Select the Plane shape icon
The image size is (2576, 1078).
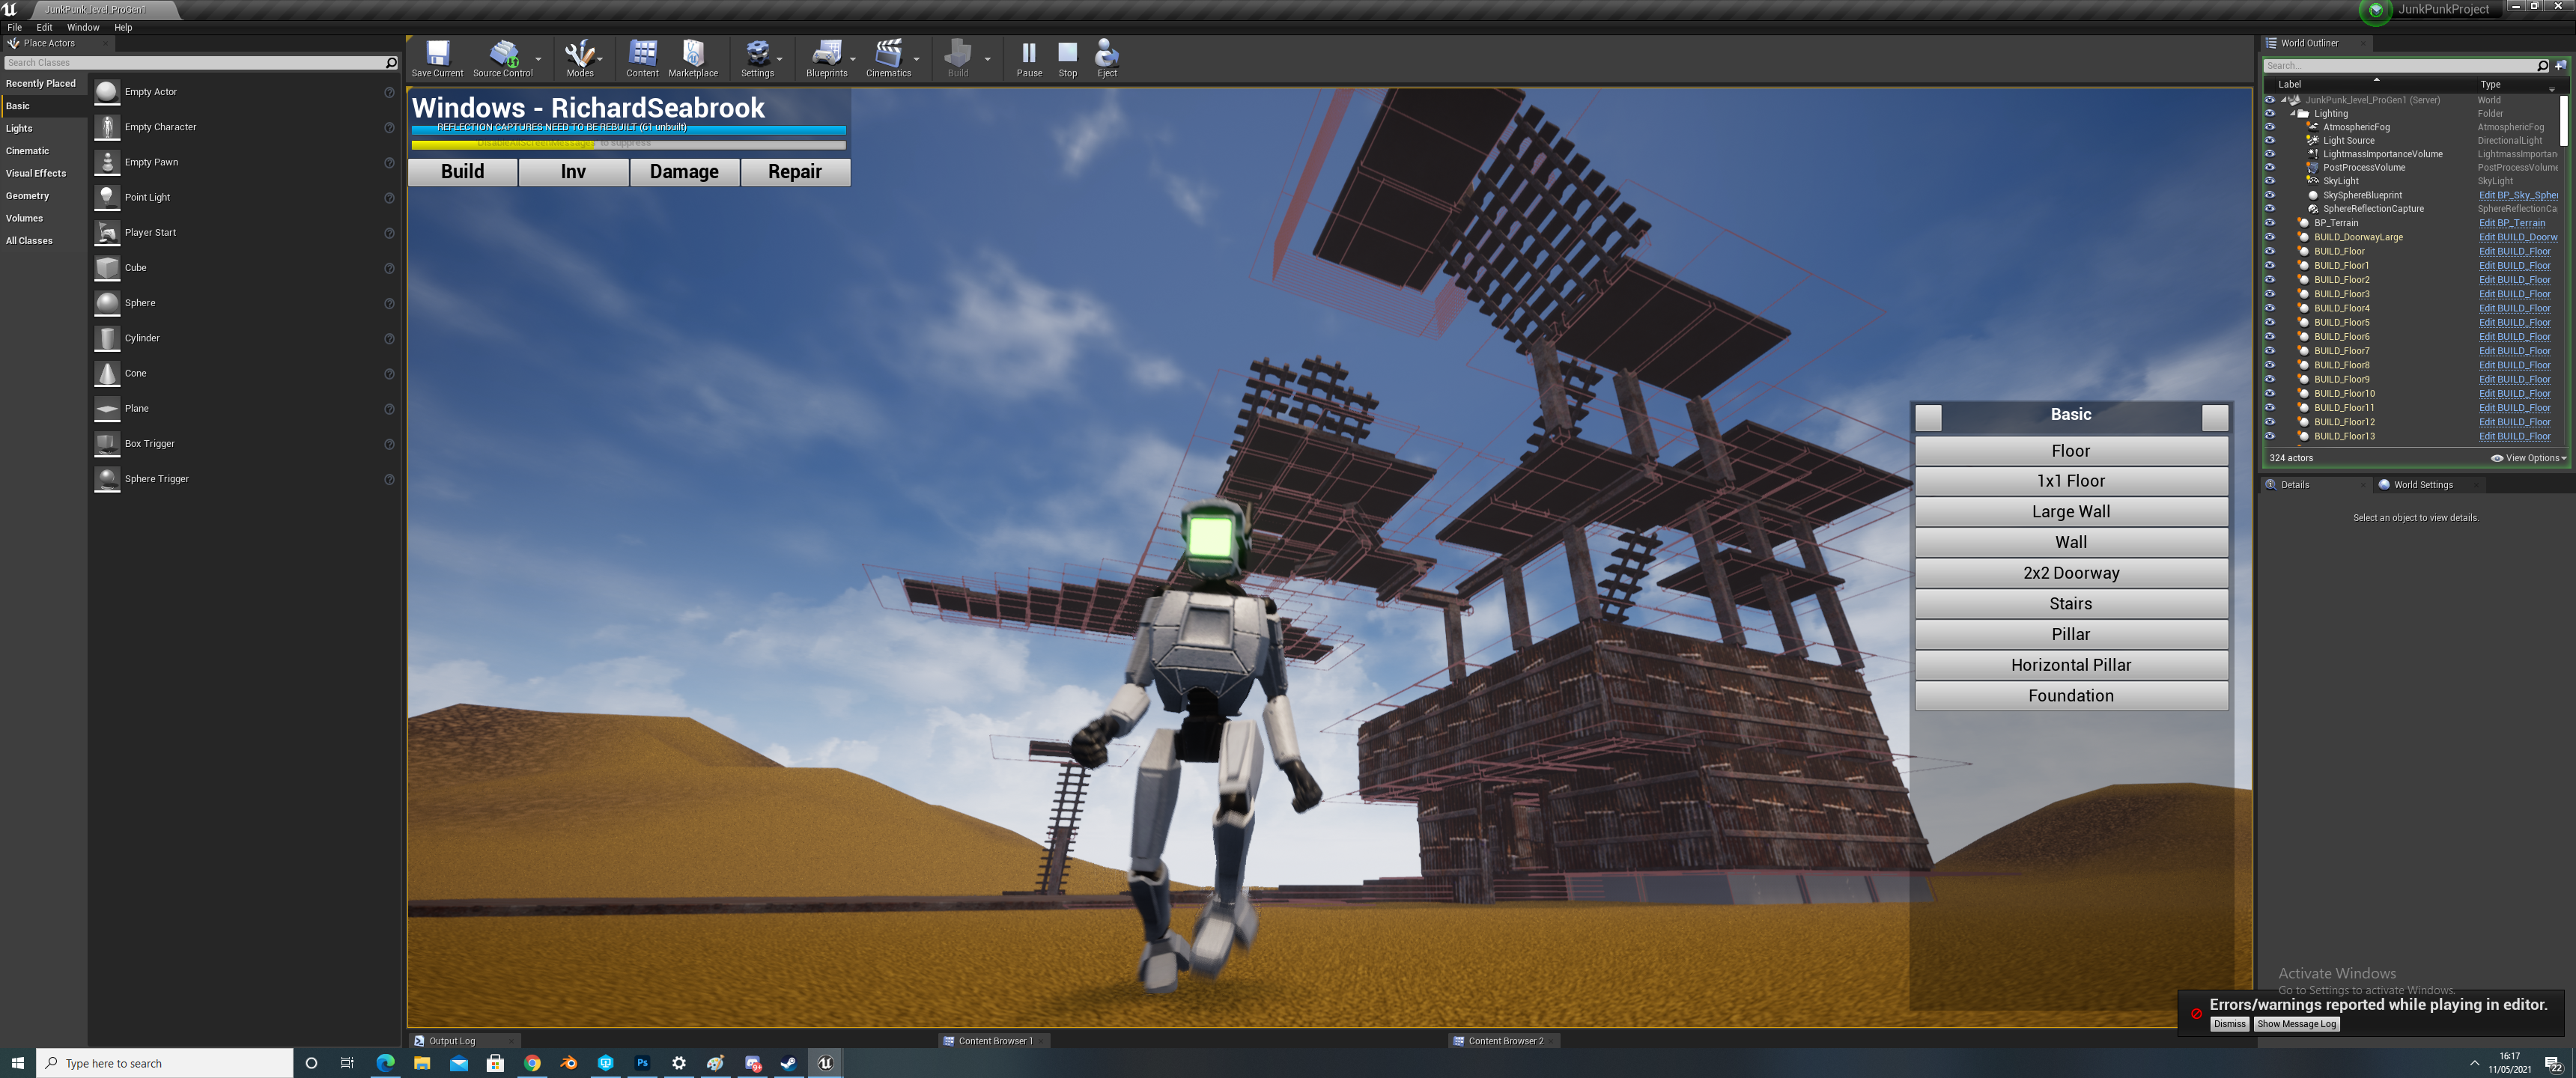tap(107, 408)
